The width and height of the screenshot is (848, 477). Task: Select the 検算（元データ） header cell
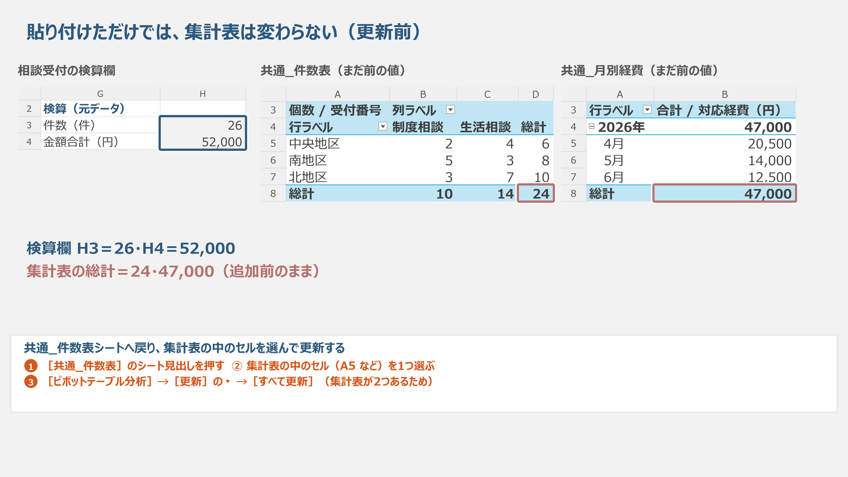tap(100, 109)
